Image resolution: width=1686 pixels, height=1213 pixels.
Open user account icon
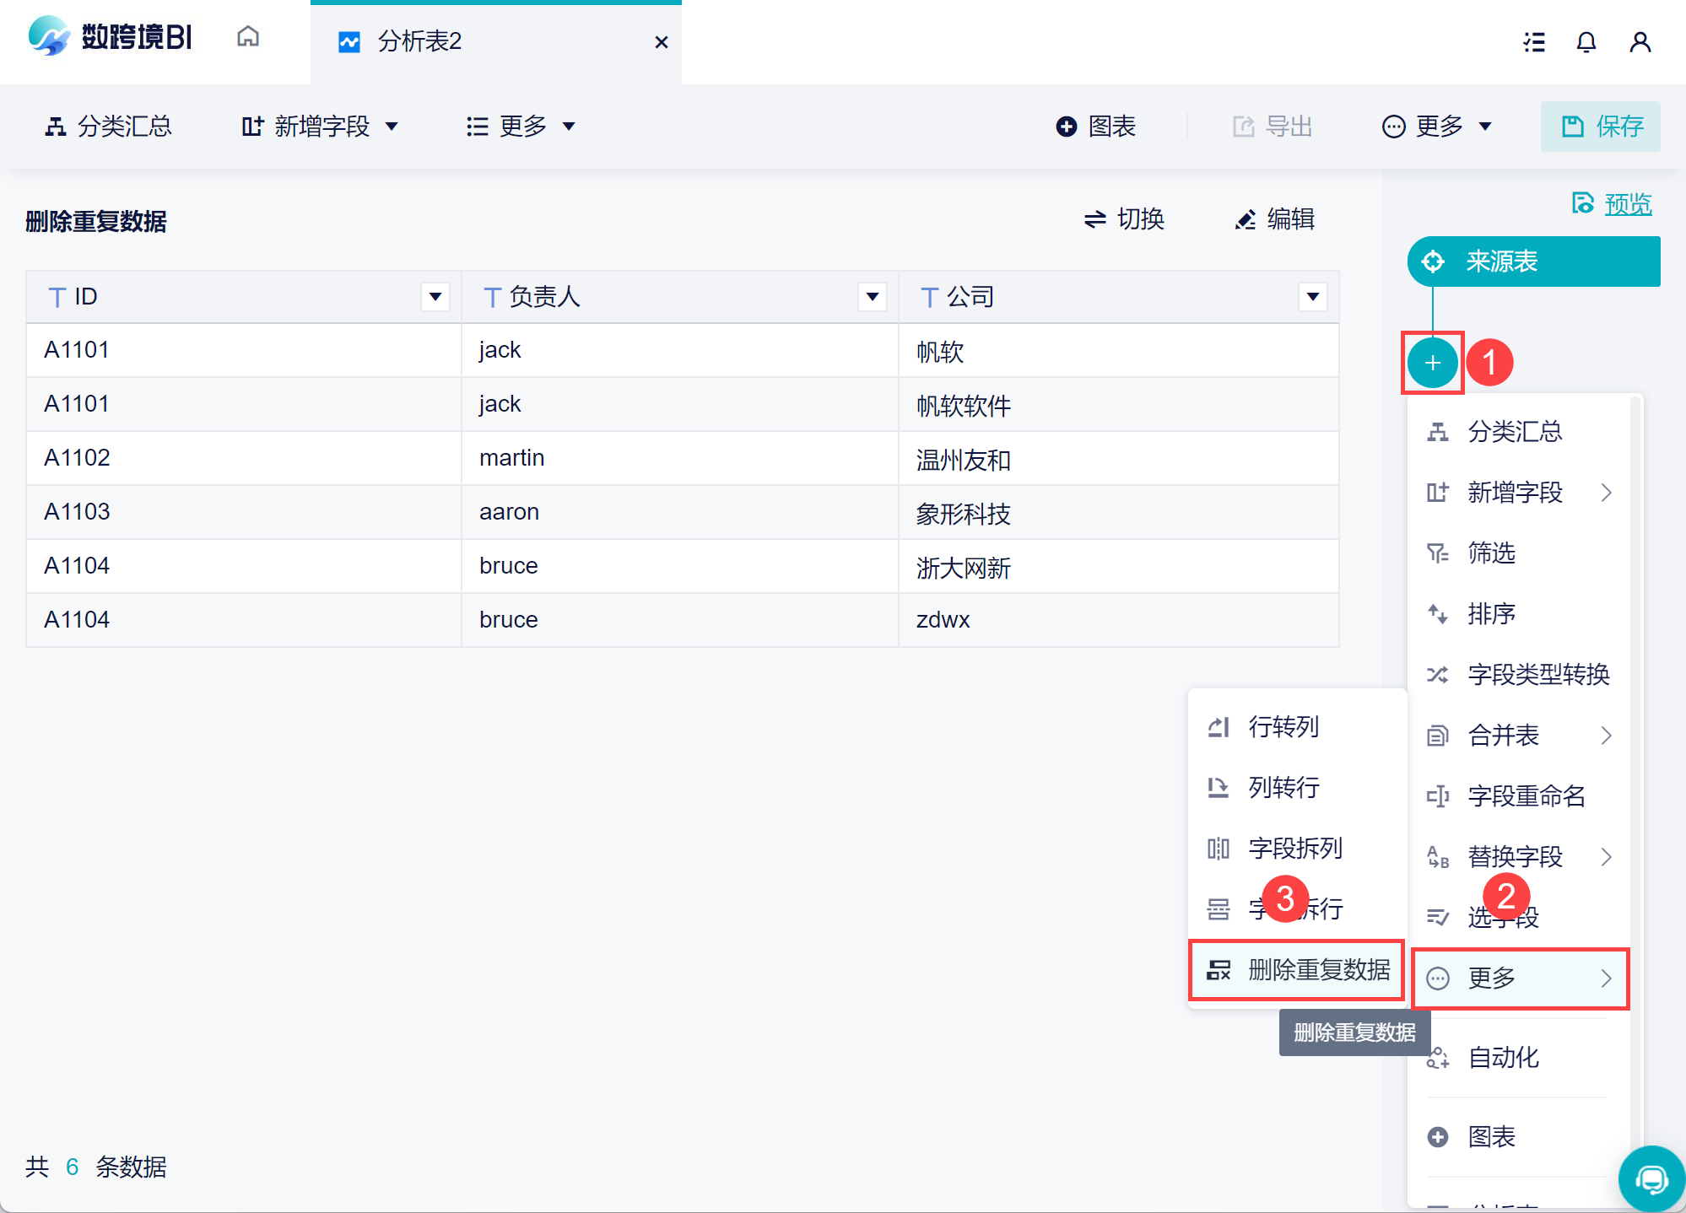[x=1640, y=42]
